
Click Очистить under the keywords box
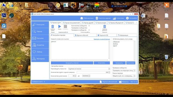click(102, 63)
